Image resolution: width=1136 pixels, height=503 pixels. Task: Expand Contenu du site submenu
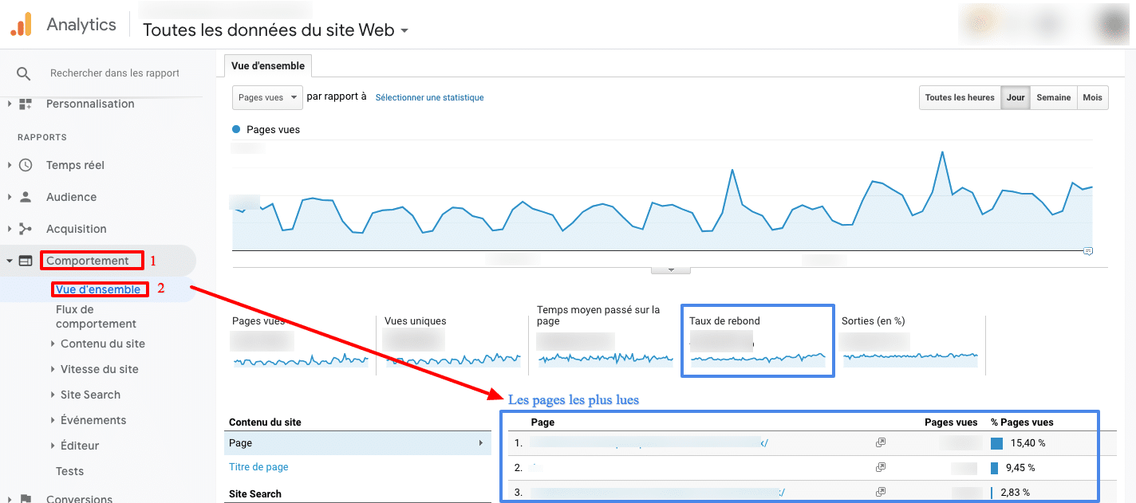(x=53, y=344)
